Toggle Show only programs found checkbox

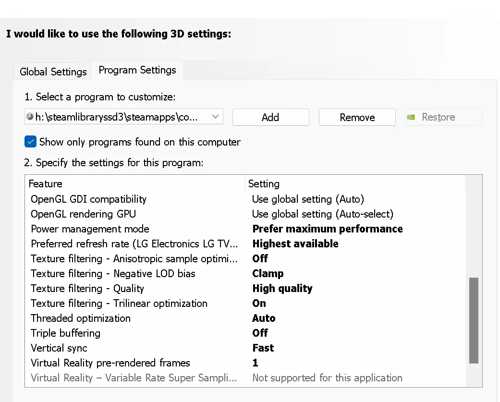pyautogui.click(x=31, y=142)
